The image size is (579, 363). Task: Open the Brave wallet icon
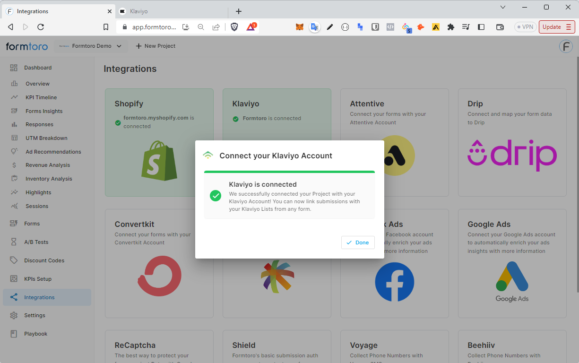[500, 27]
